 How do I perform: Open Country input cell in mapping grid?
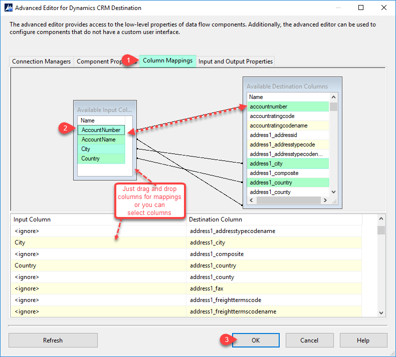(98, 265)
